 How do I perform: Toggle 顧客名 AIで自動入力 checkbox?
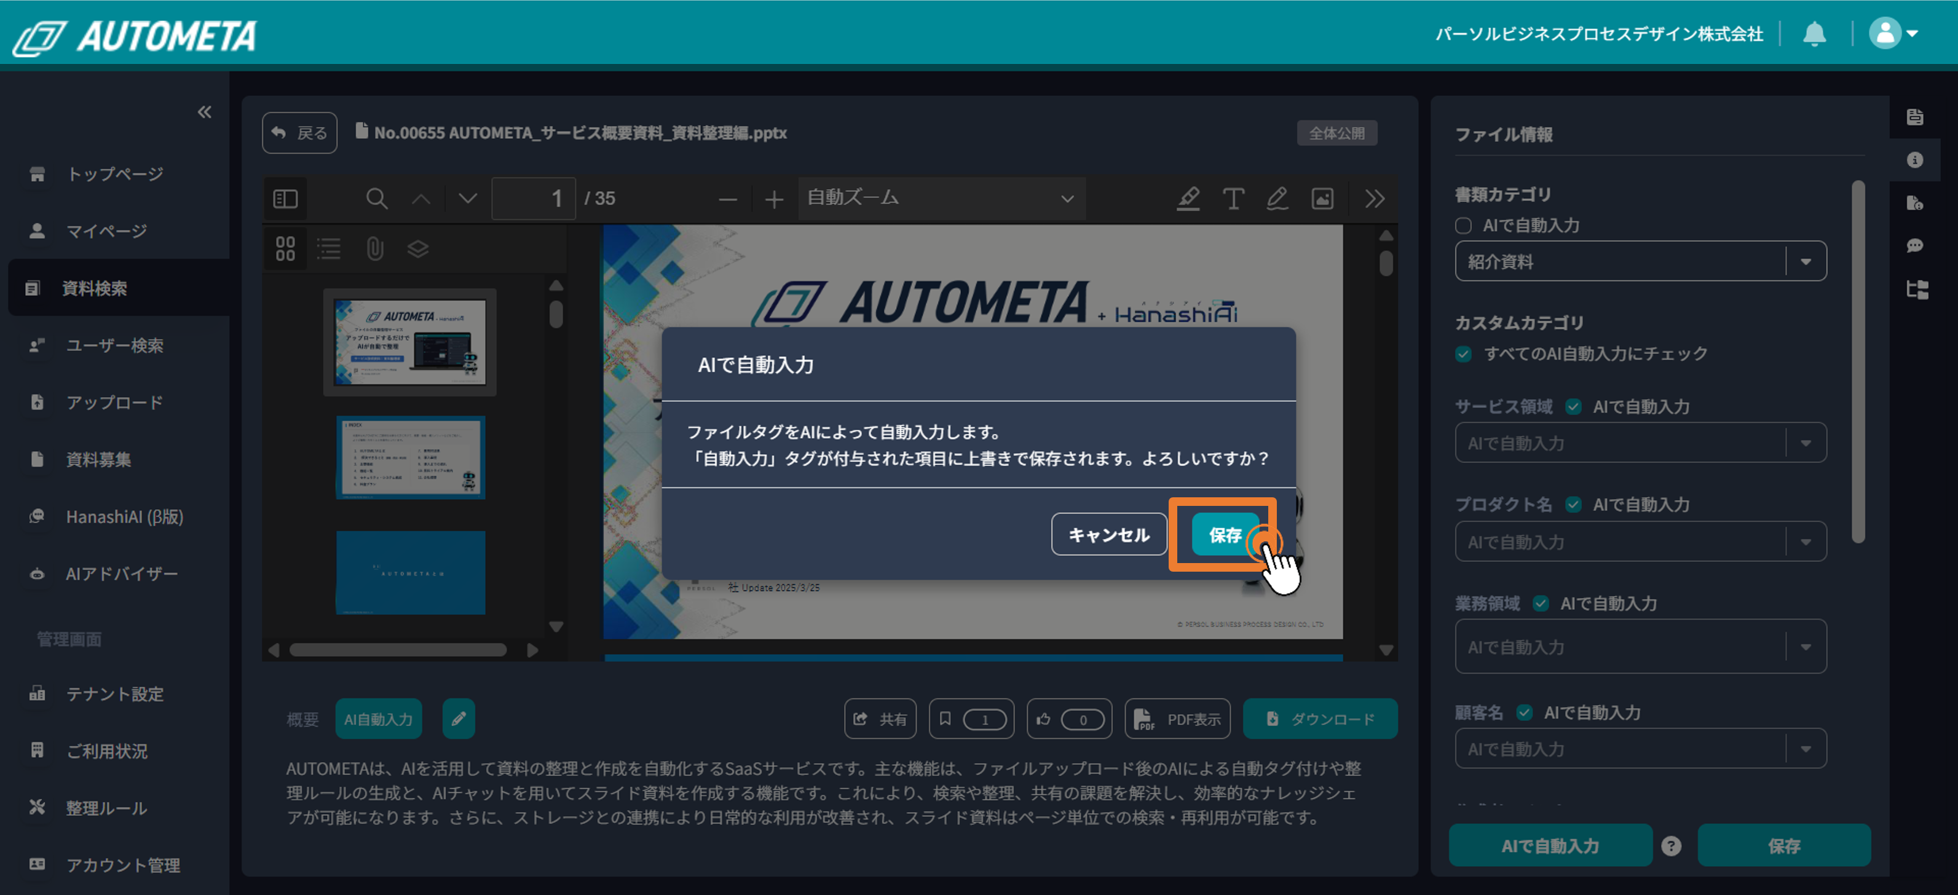click(1524, 712)
